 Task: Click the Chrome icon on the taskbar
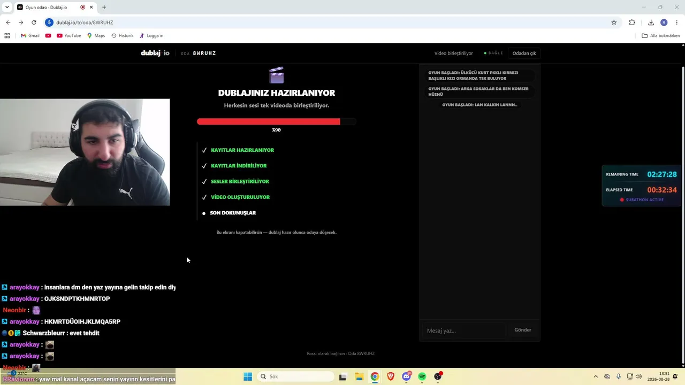pos(375,376)
